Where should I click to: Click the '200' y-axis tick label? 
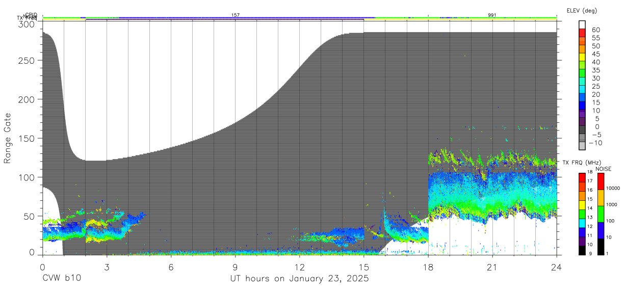27,99
